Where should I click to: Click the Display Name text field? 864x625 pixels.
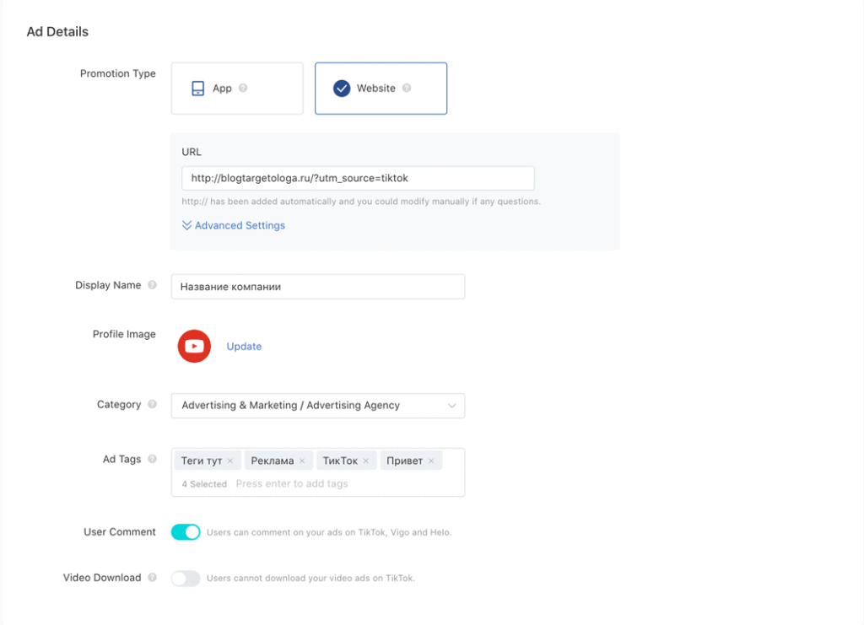(317, 287)
